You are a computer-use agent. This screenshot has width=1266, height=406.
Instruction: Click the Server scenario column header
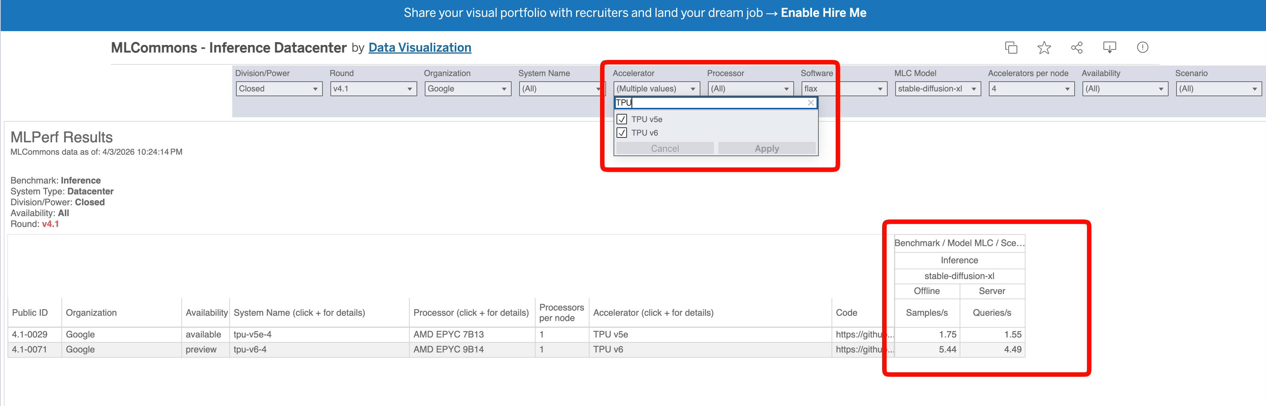pos(992,291)
